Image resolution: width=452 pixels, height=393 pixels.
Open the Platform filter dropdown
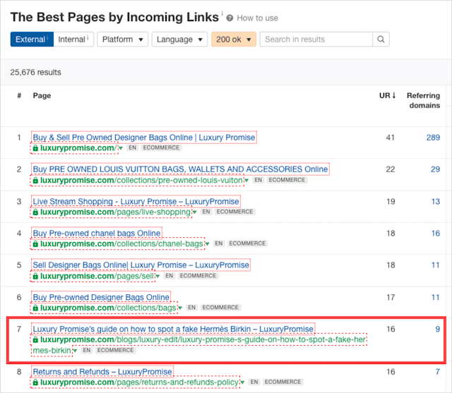123,40
